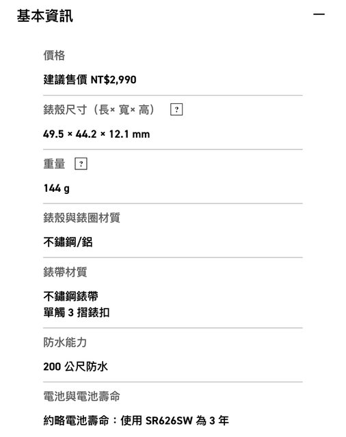Click the 錶殼與錶圈材質 label
Screen dimensions: 346x437
[x=82, y=218]
